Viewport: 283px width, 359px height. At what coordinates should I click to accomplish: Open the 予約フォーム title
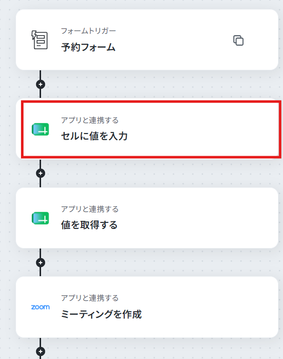point(88,47)
